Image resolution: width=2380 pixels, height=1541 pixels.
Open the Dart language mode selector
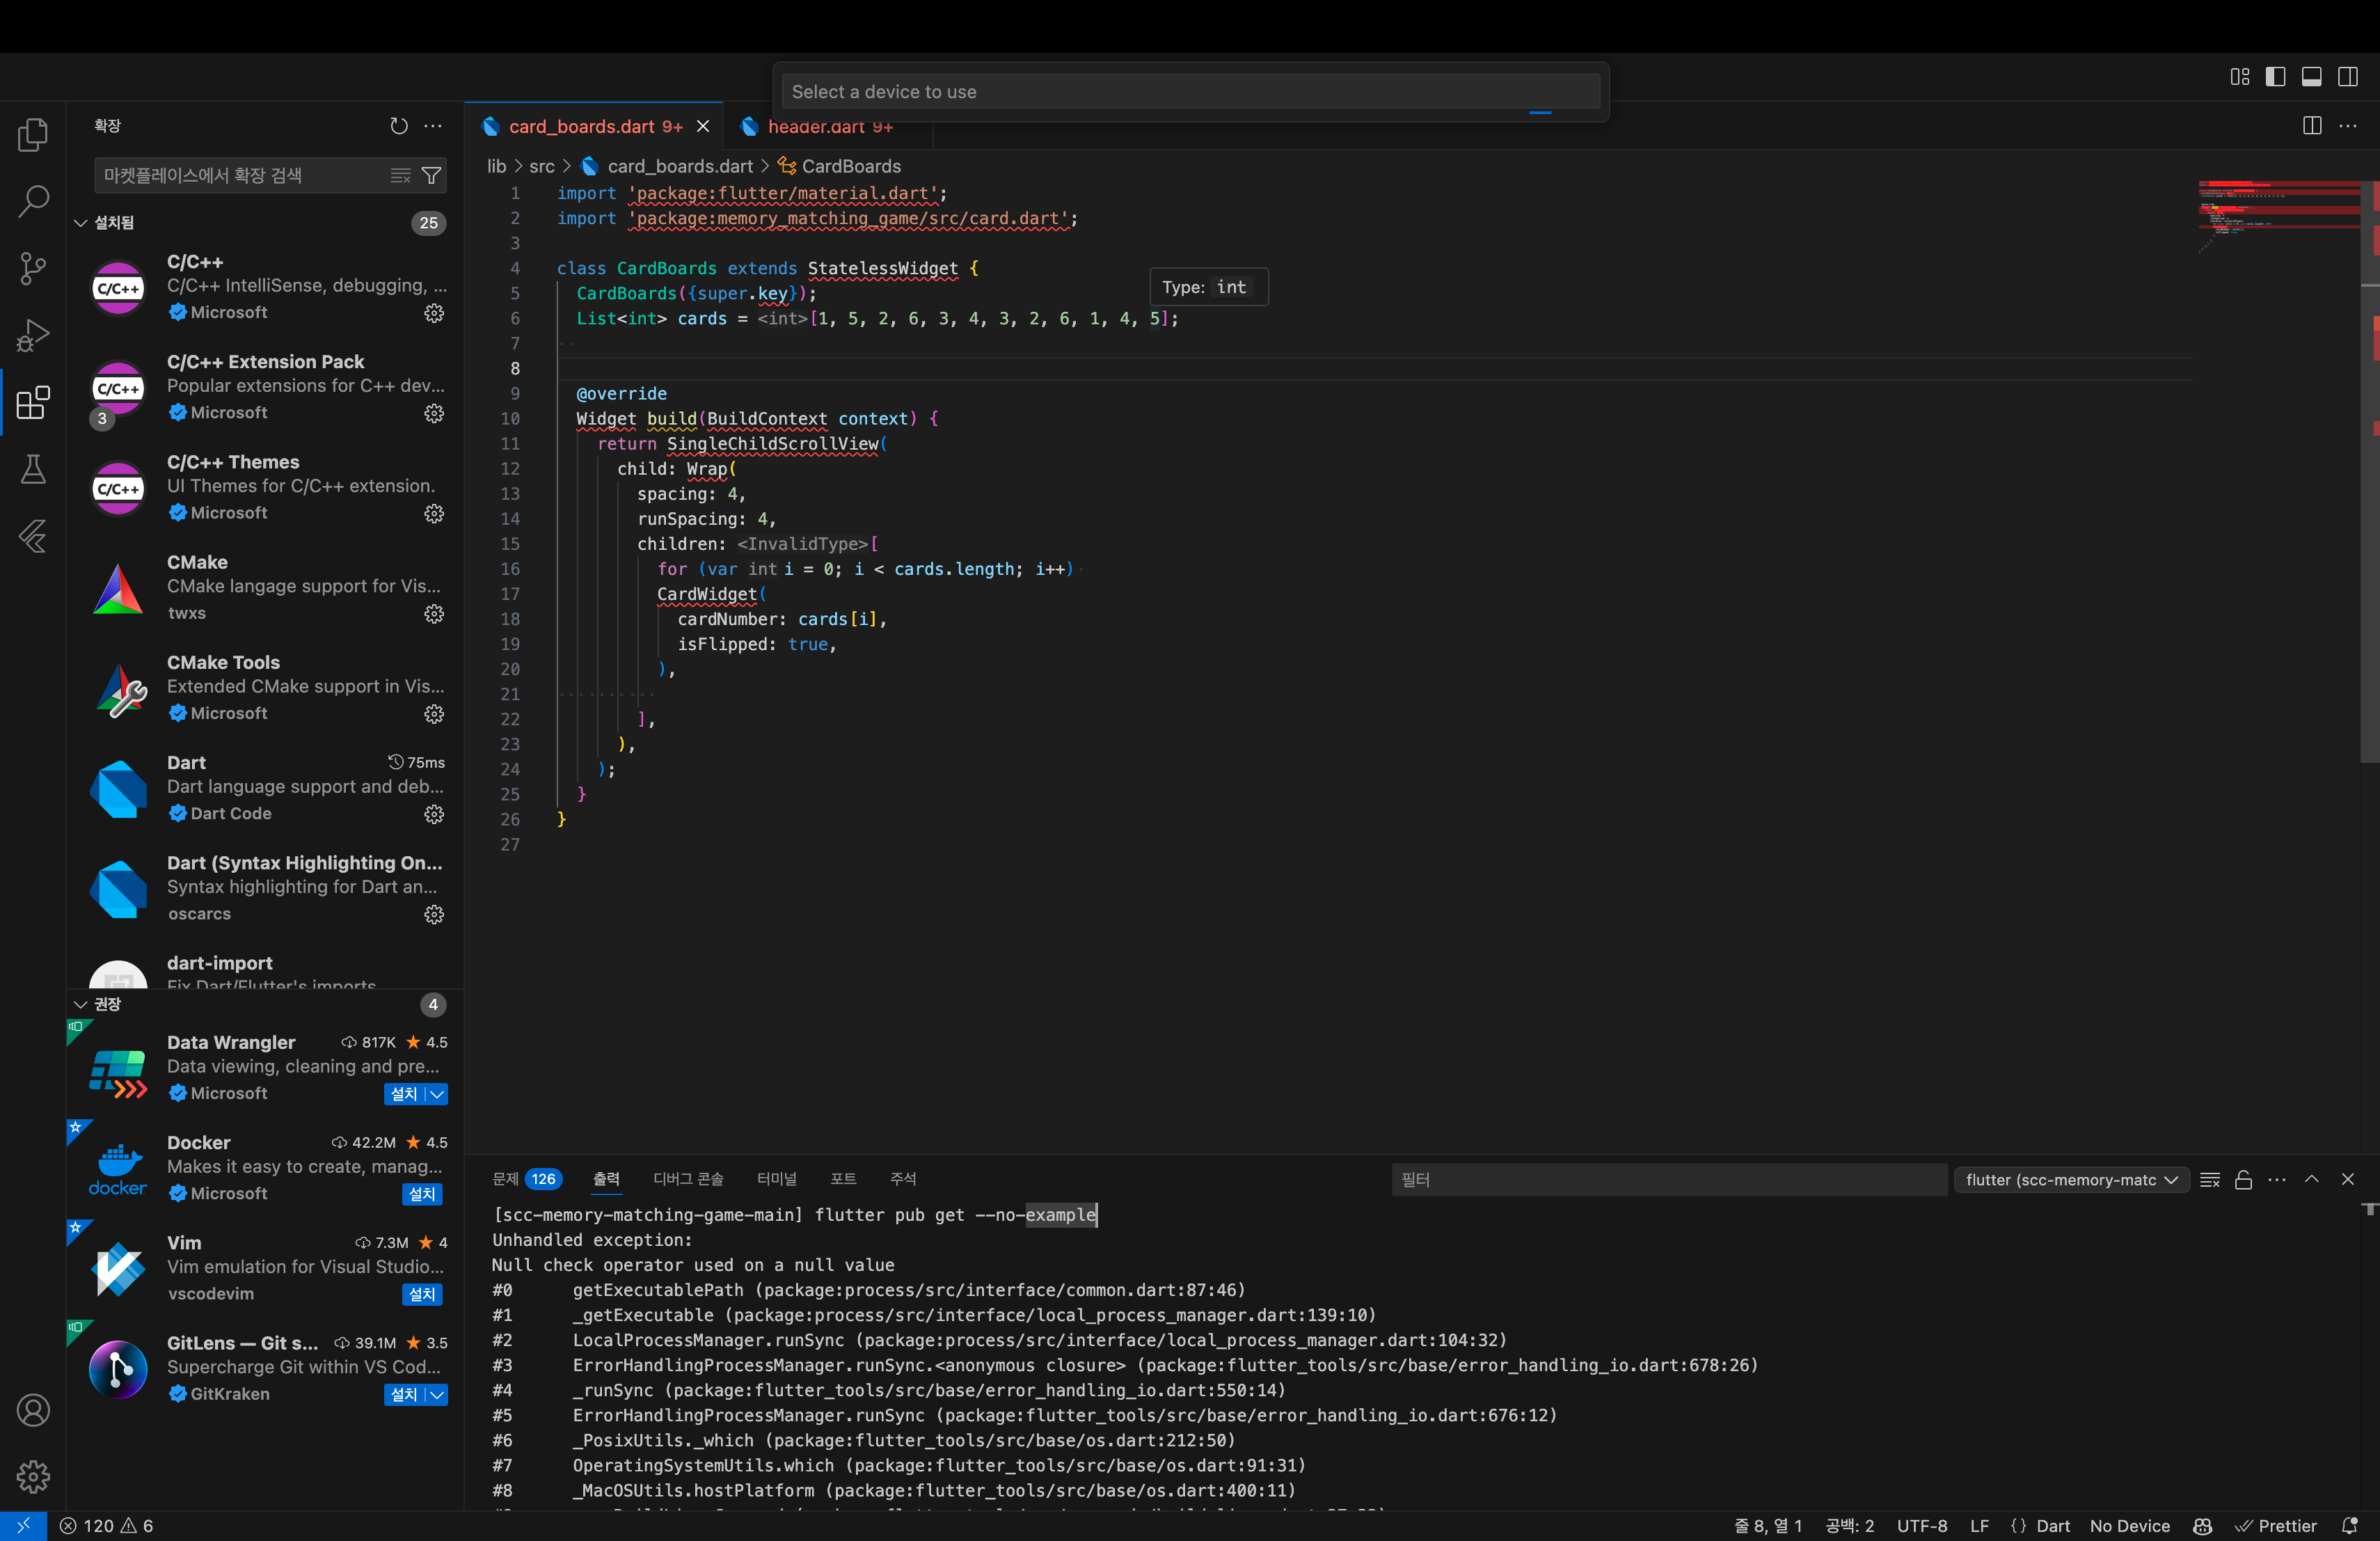point(2052,1526)
